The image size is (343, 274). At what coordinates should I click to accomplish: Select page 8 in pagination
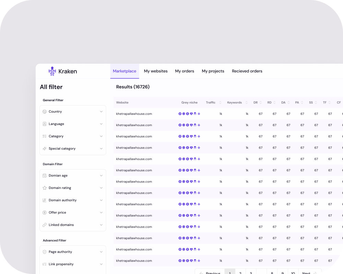click(272, 272)
